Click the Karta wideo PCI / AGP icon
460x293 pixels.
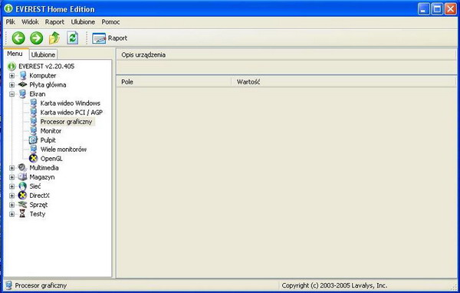point(34,112)
